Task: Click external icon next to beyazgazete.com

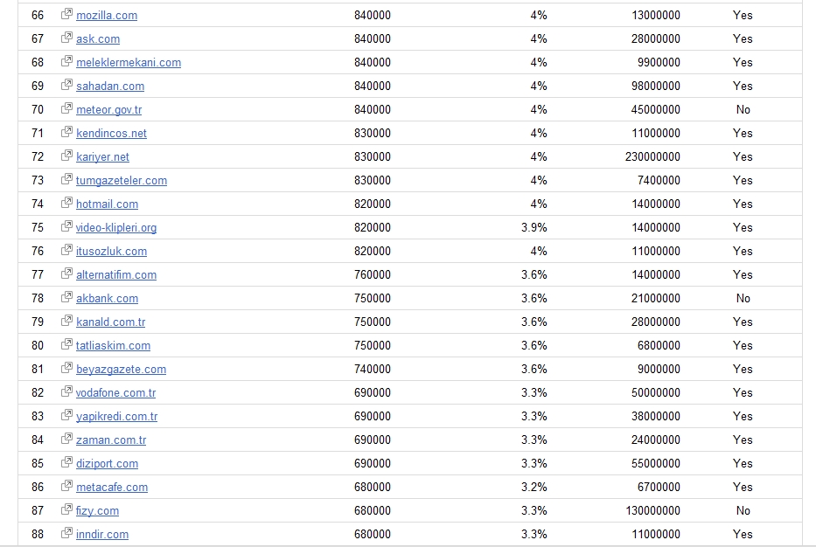Action: [x=66, y=368]
